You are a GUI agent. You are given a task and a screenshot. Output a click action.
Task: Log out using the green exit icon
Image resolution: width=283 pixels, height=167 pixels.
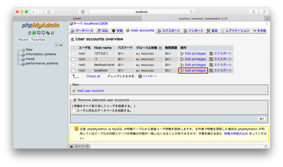[34, 33]
